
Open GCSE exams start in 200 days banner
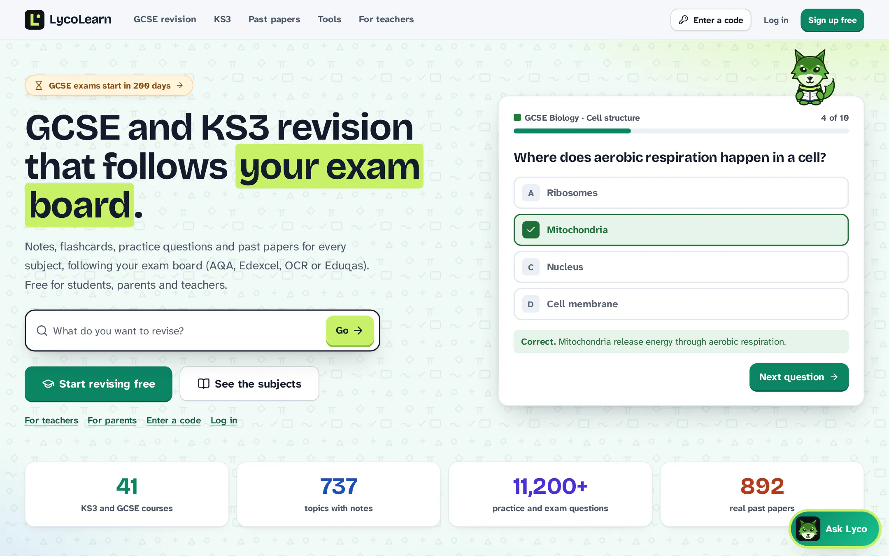tap(109, 85)
